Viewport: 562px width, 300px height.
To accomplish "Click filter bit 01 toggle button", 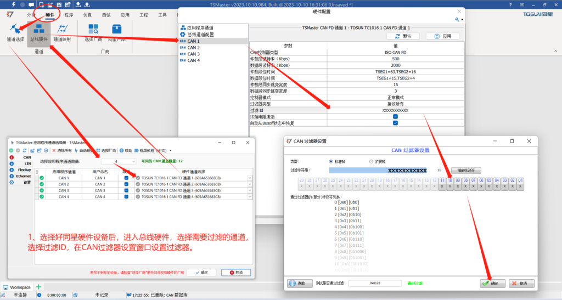I will click(520, 184).
